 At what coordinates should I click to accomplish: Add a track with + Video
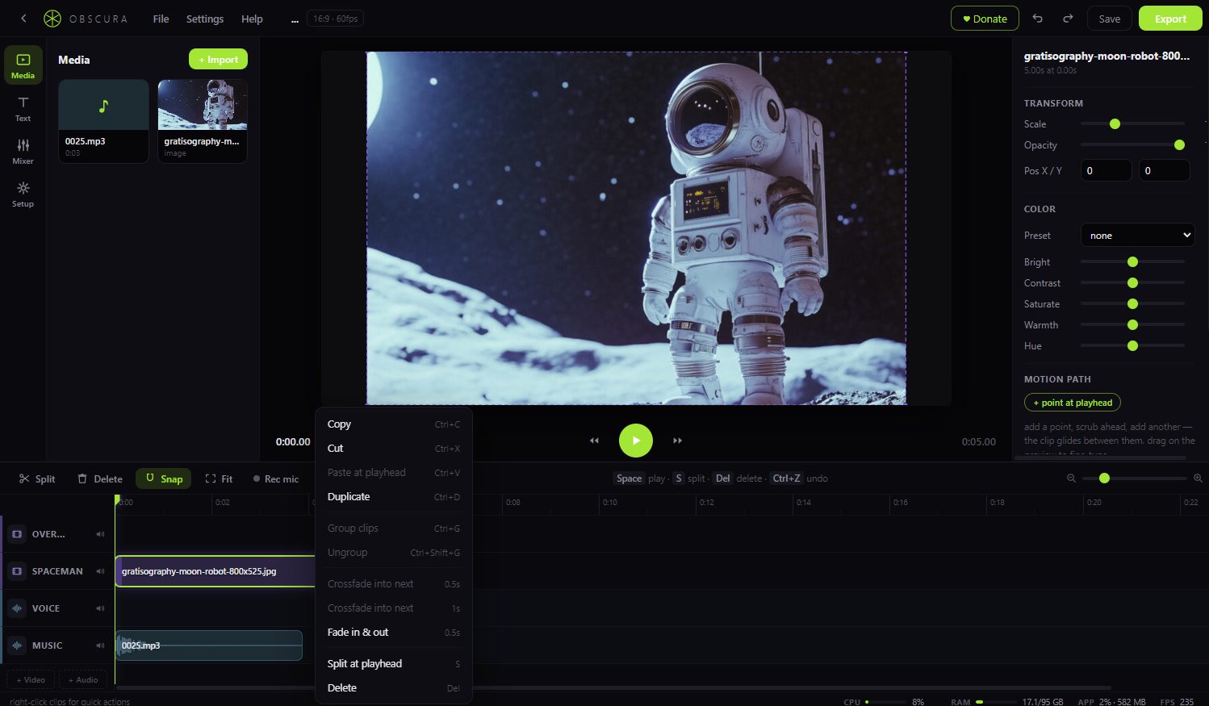click(x=31, y=679)
